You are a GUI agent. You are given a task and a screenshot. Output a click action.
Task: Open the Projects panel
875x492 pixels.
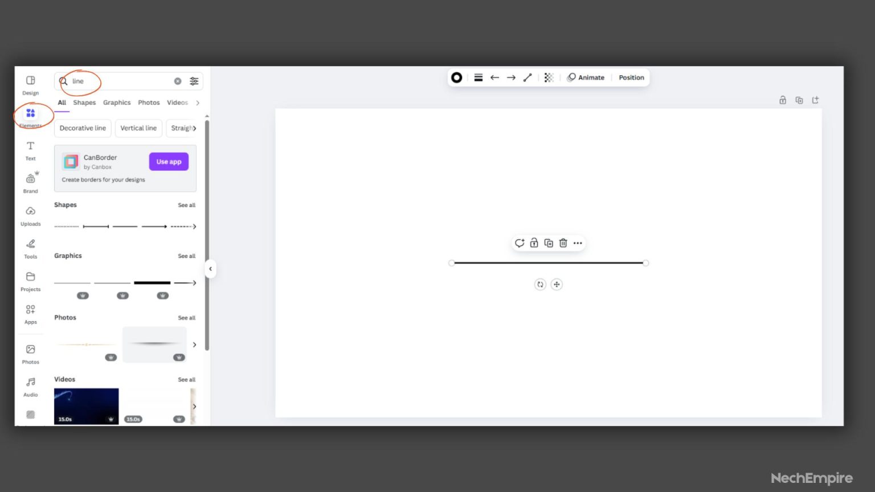[x=30, y=280]
